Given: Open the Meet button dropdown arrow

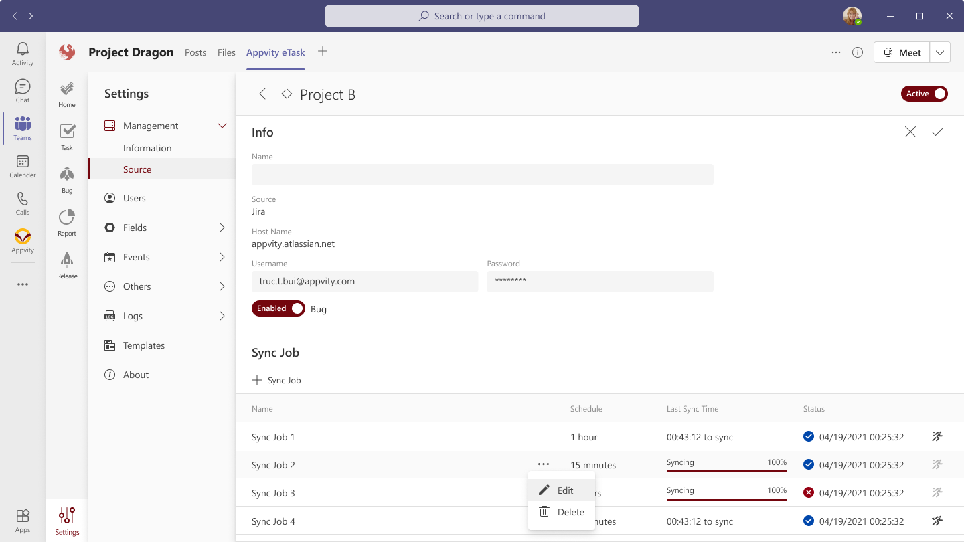Looking at the screenshot, I should [940, 52].
